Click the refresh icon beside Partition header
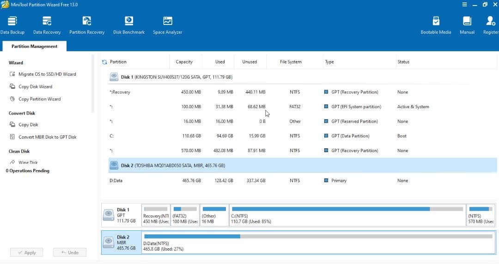This screenshot has height=264, width=499. pyautogui.click(x=104, y=62)
